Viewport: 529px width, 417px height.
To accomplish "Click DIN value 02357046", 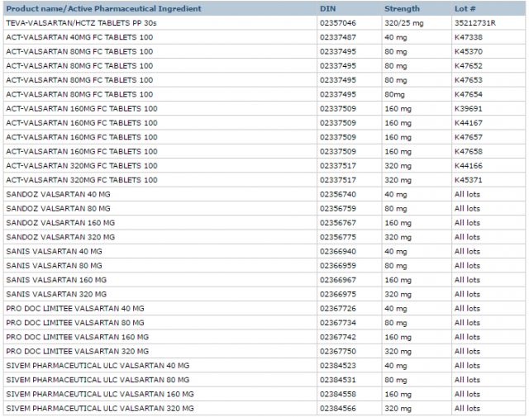I will coord(338,23).
